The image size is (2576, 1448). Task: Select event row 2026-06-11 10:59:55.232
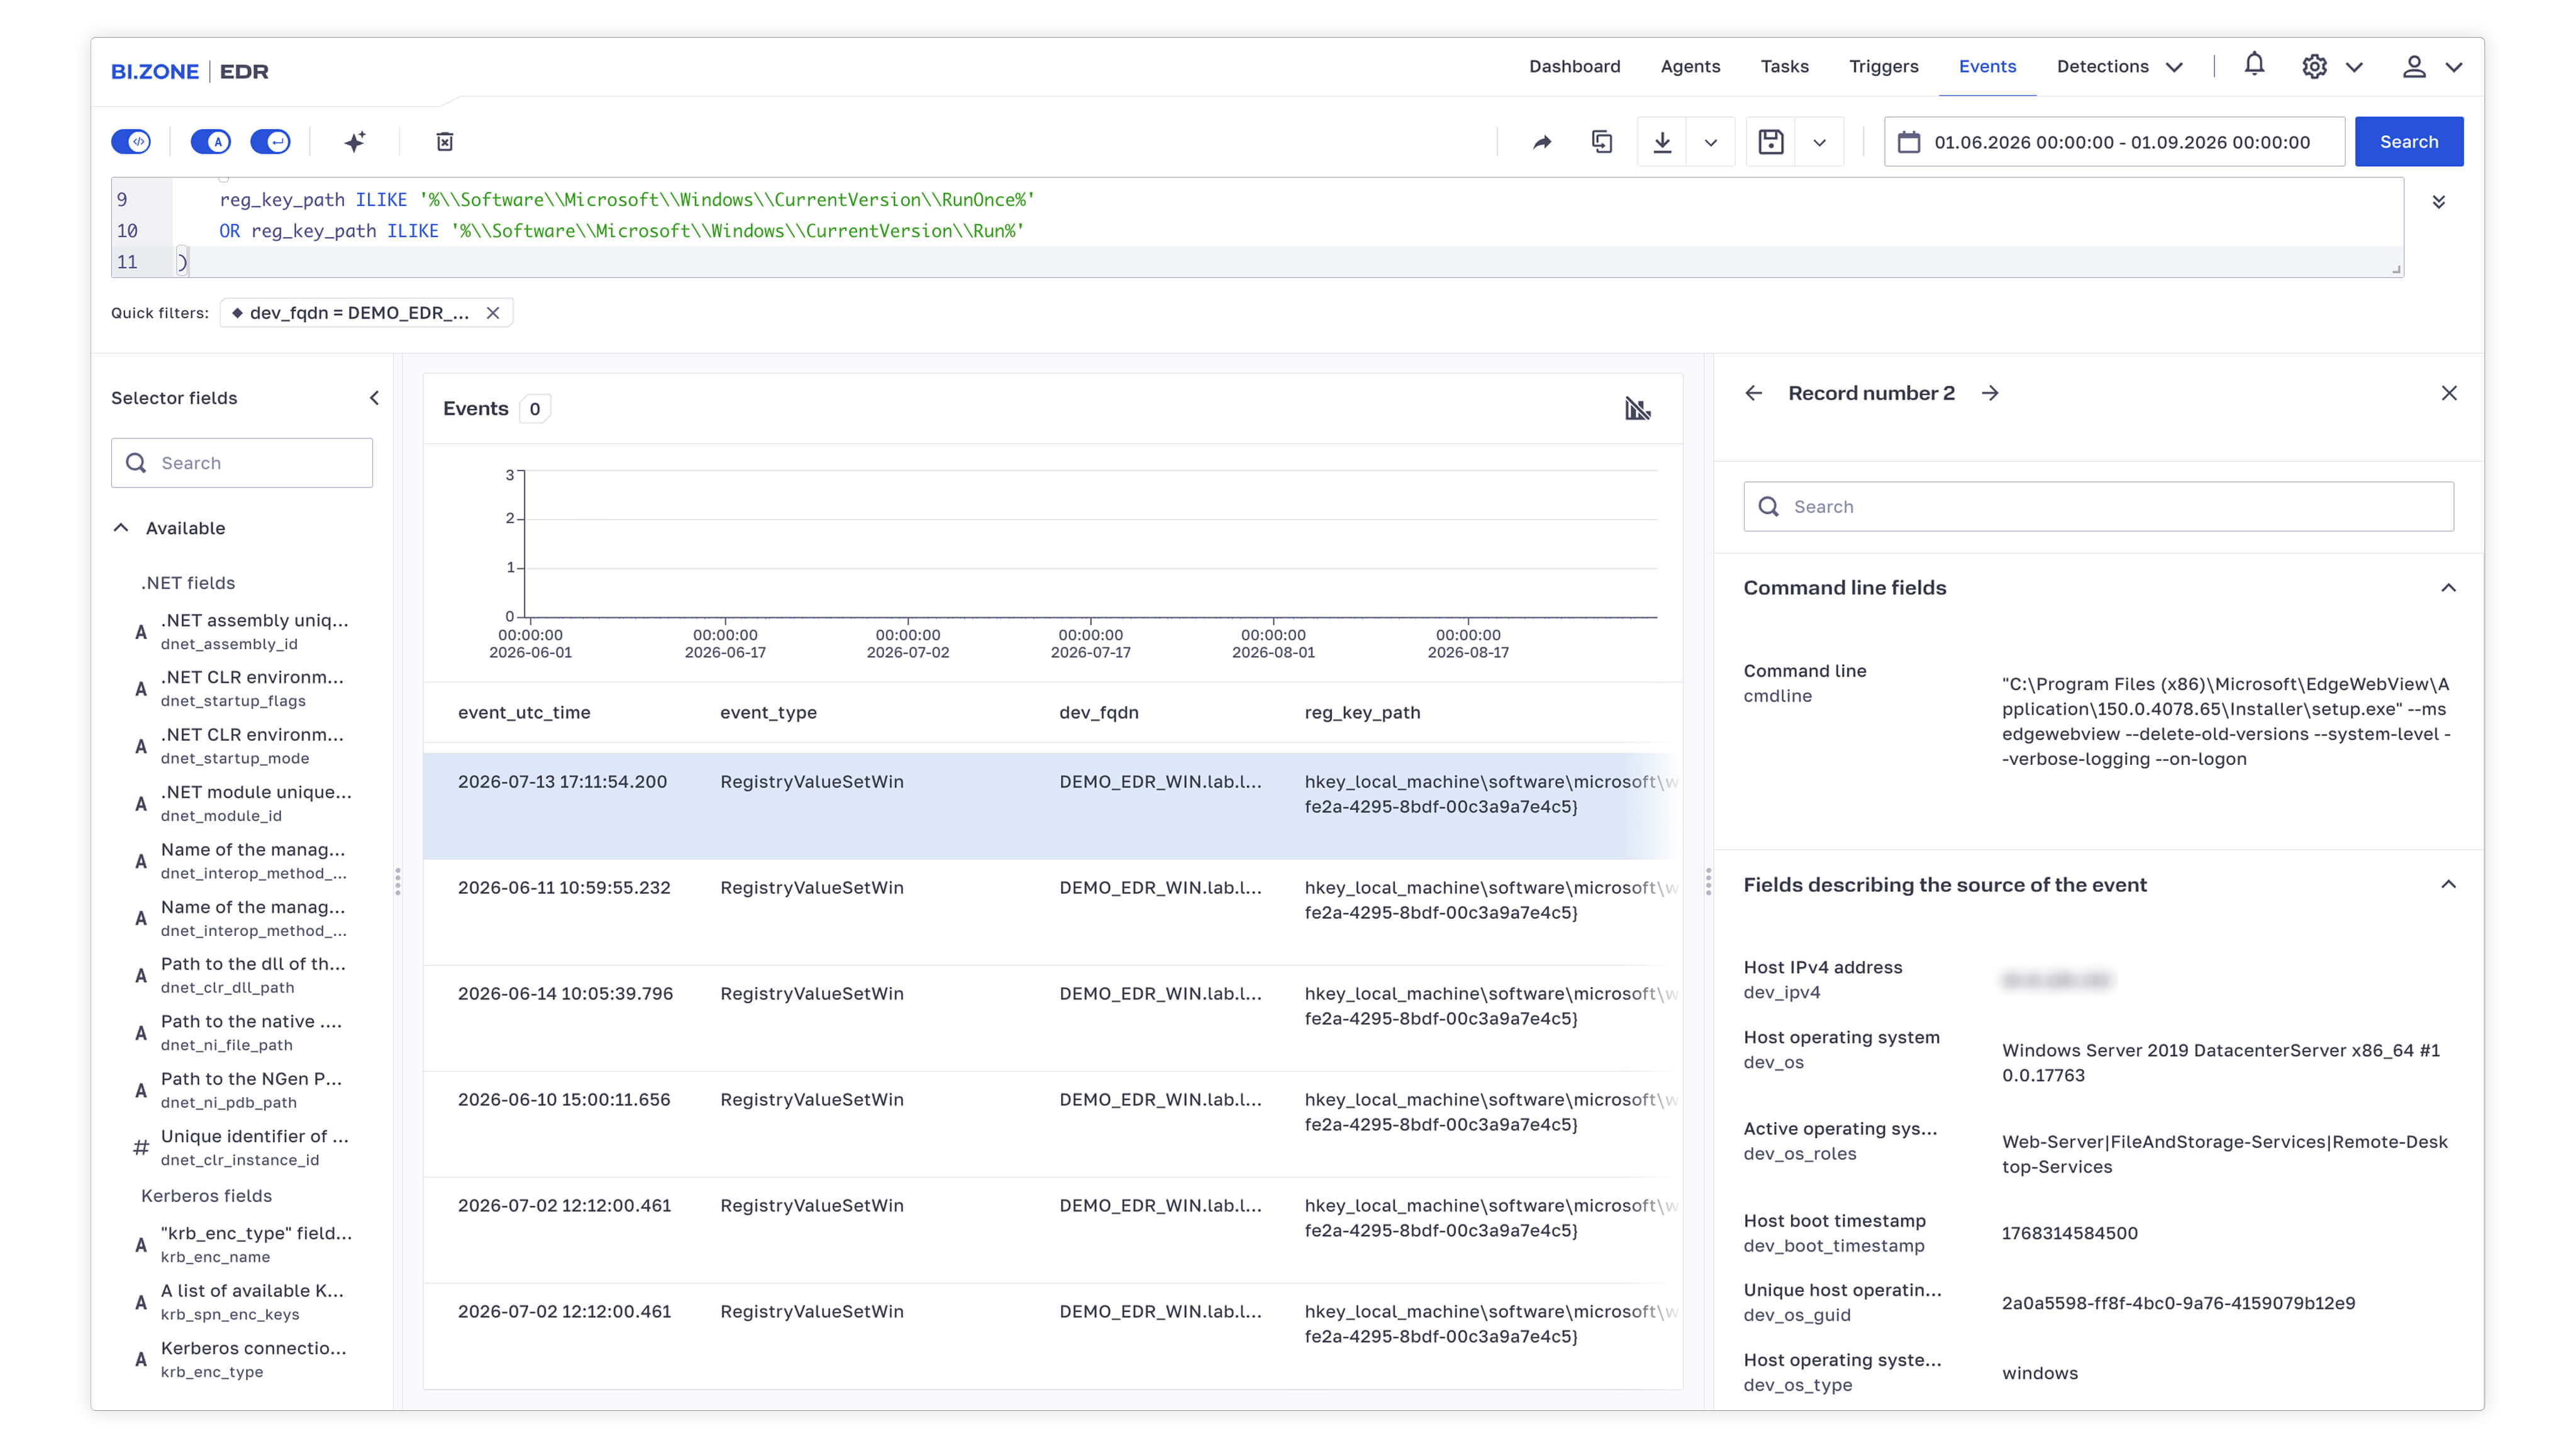pyautogui.click(x=1052, y=912)
